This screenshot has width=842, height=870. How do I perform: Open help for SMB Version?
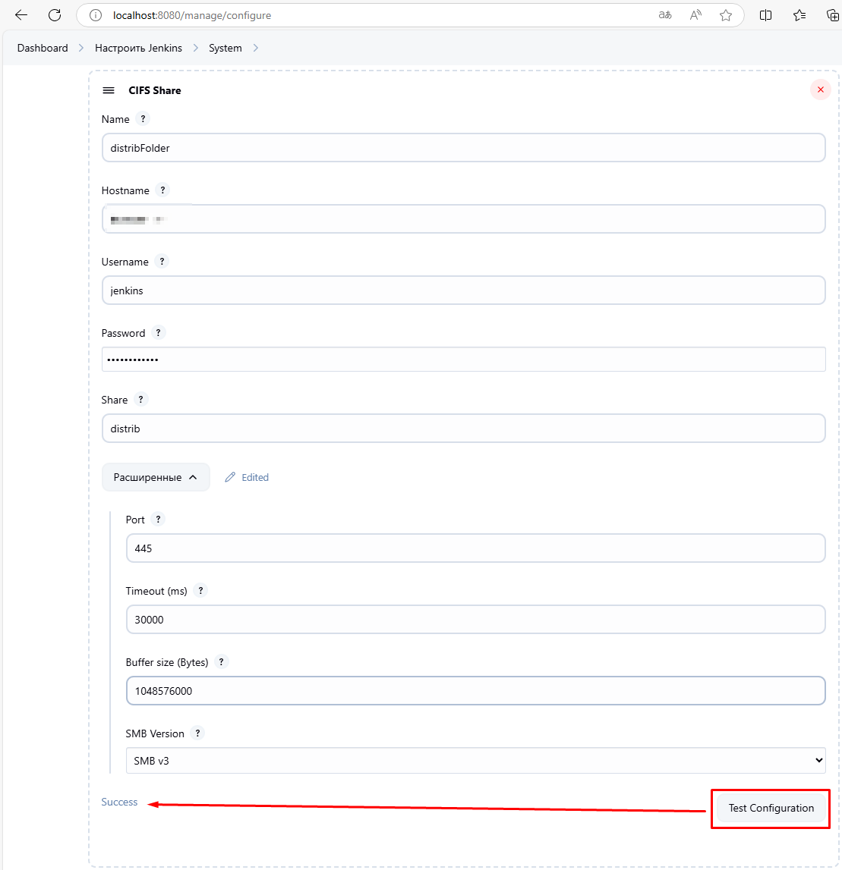(x=197, y=733)
